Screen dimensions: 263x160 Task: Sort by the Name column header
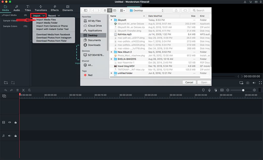(x=128, y=16)
